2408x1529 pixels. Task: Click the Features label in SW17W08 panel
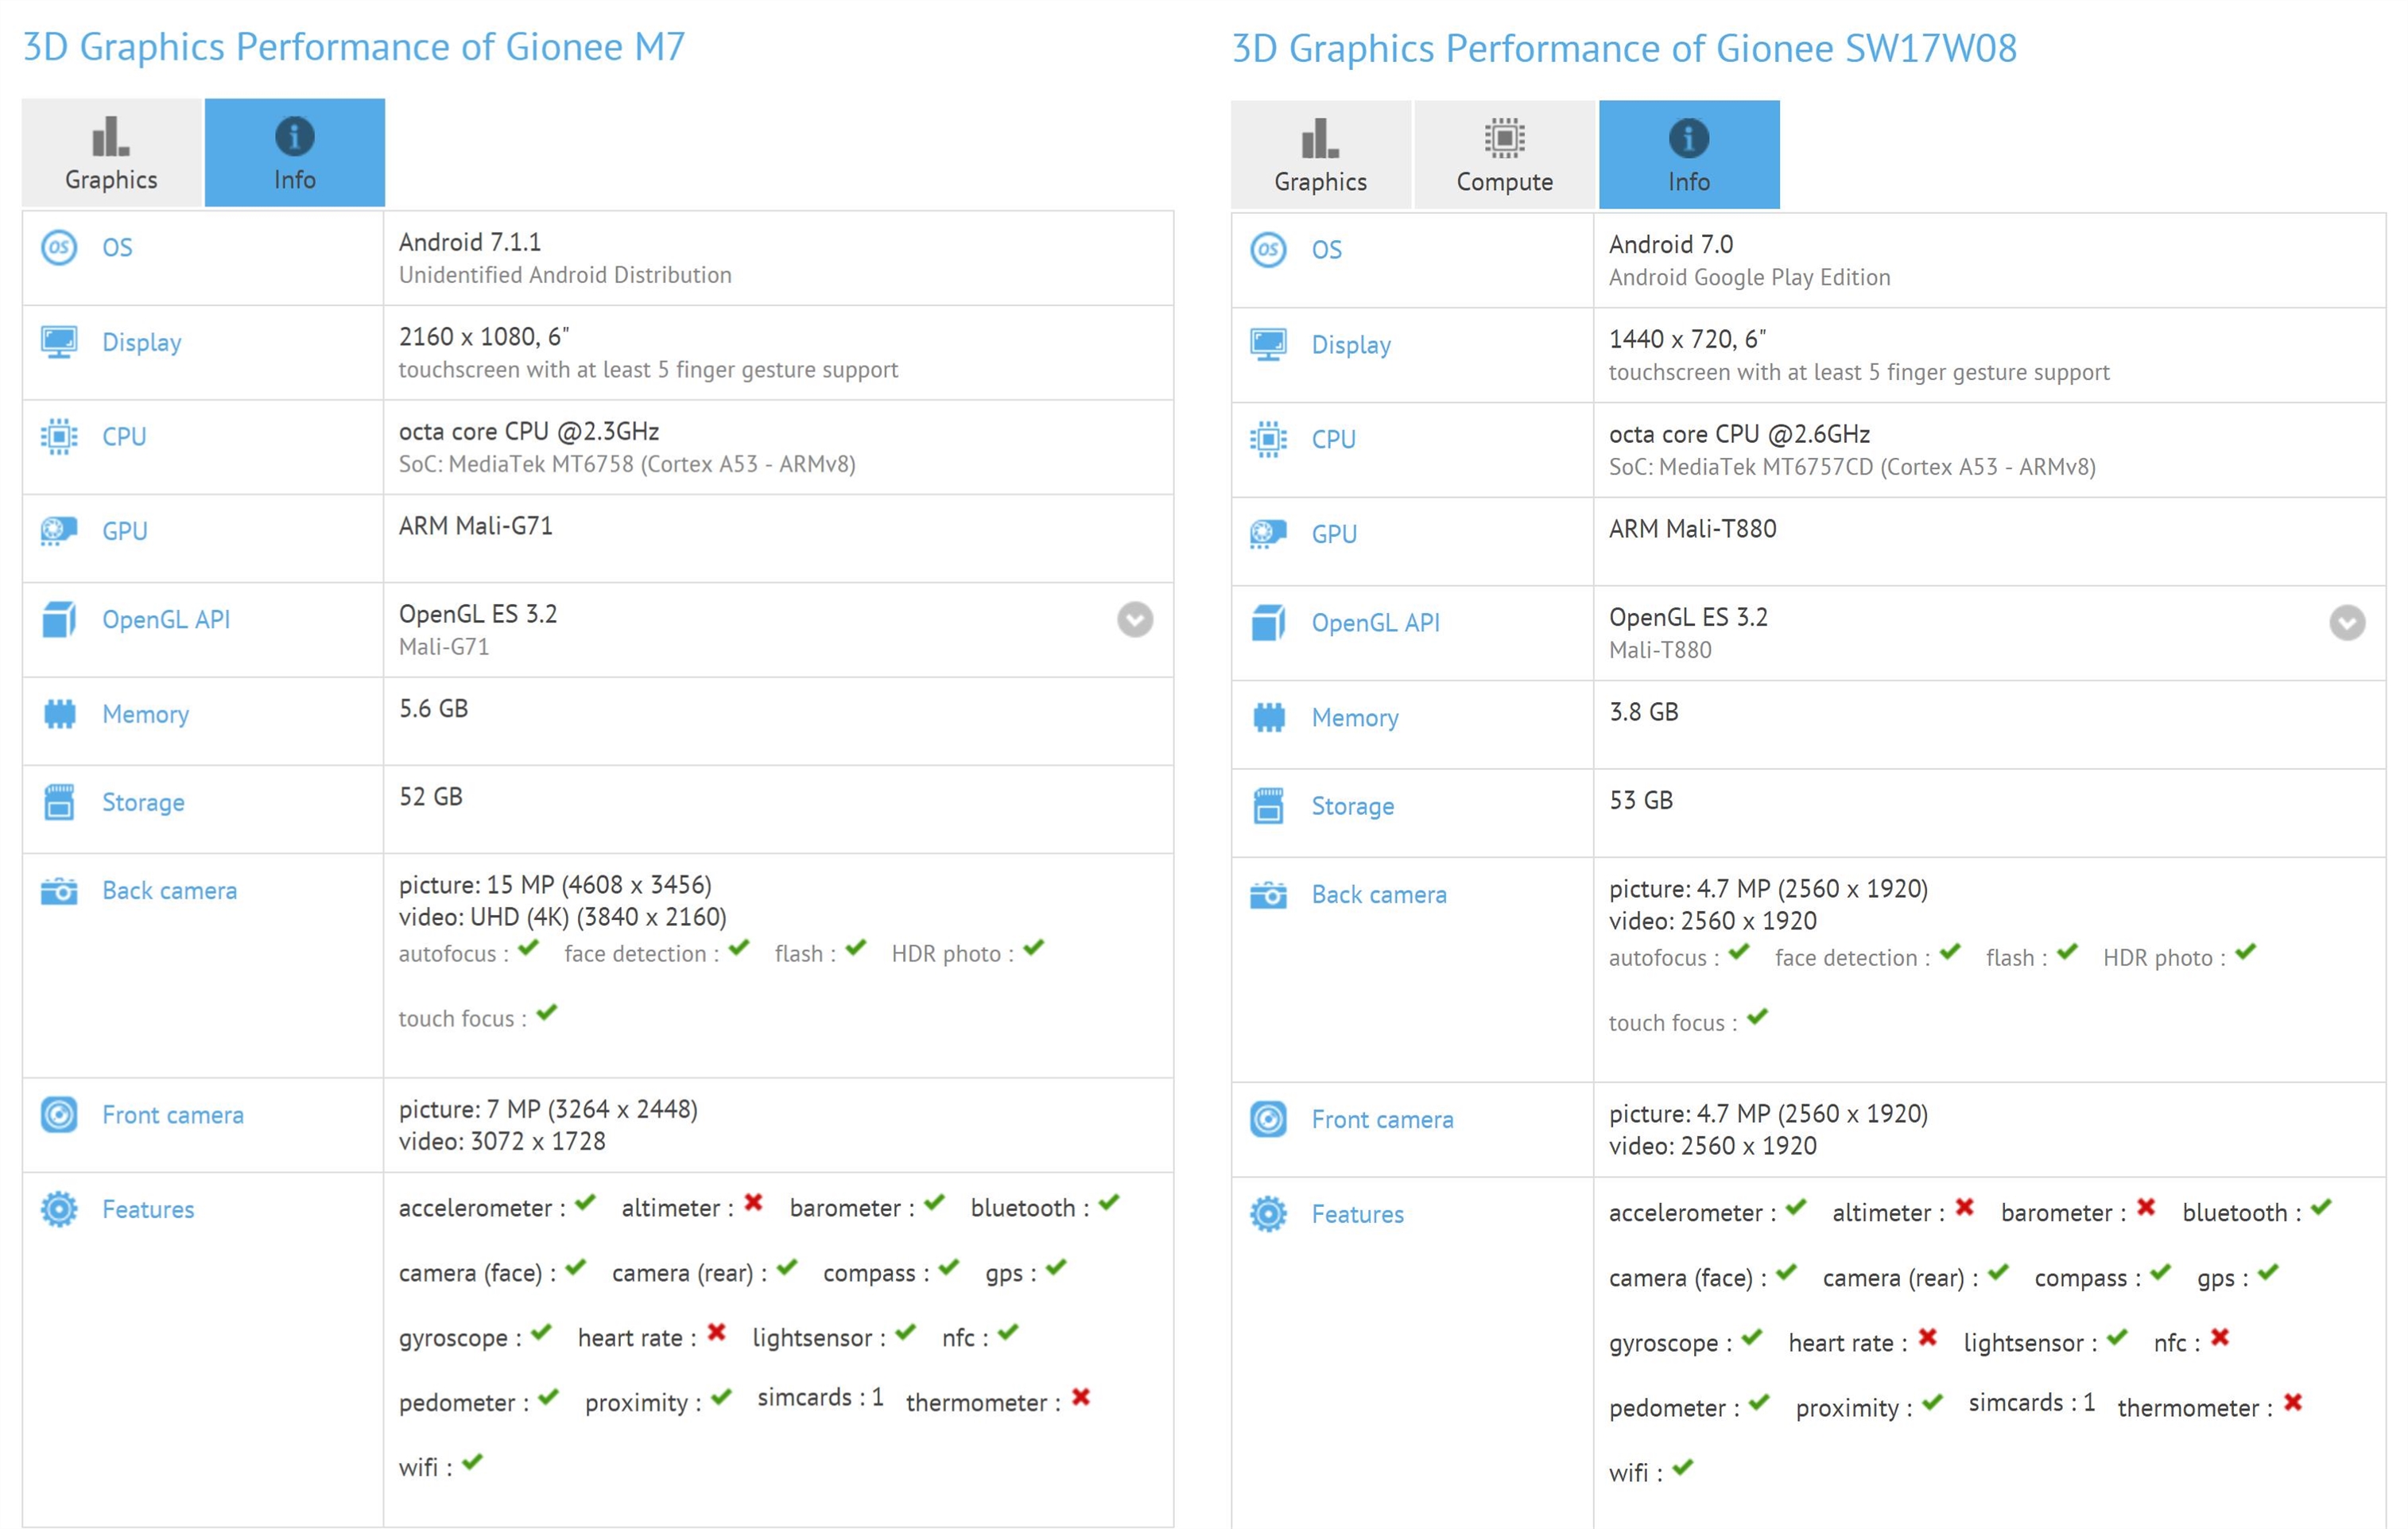(x=1357, y=1214)
